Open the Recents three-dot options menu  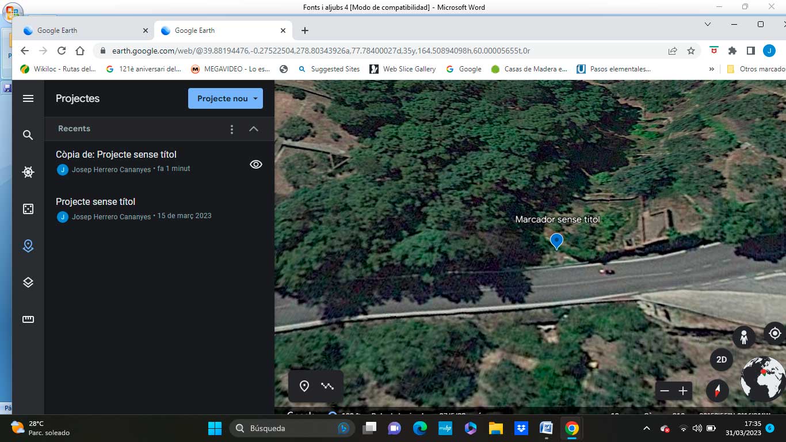click(x=232, y=129)
